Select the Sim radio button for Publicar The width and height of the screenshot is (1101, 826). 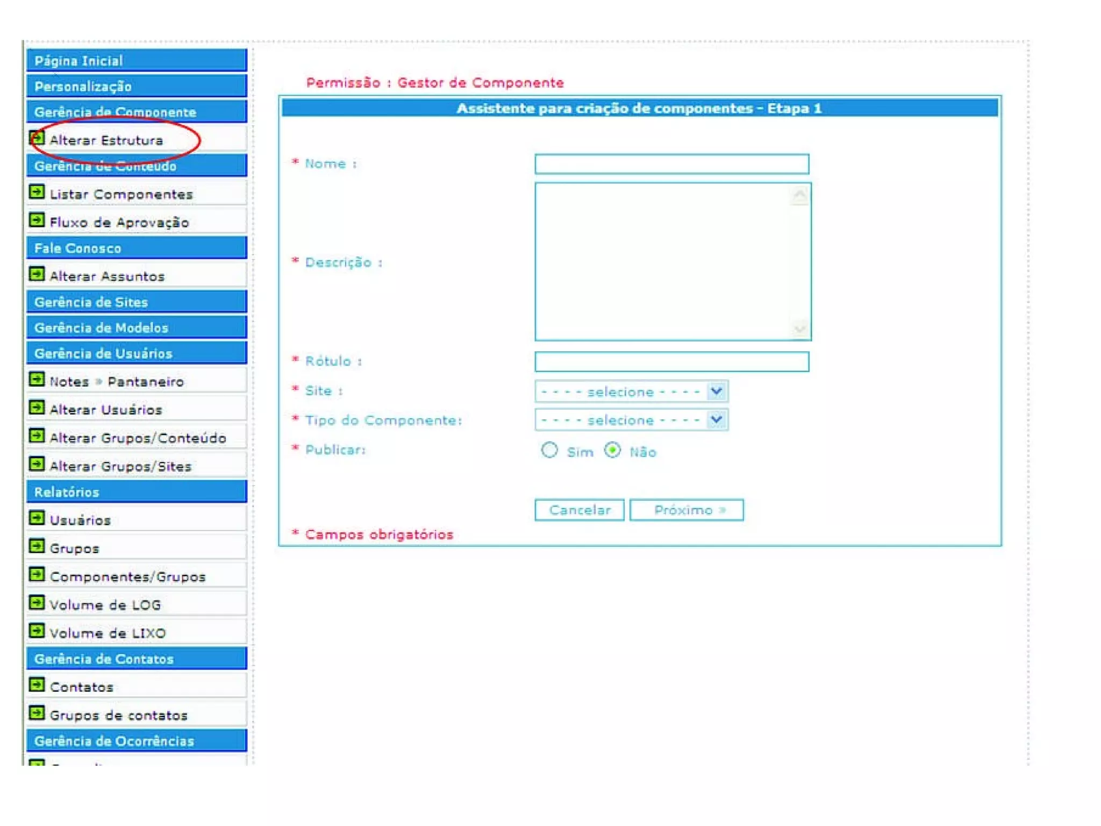click(549, 450)
